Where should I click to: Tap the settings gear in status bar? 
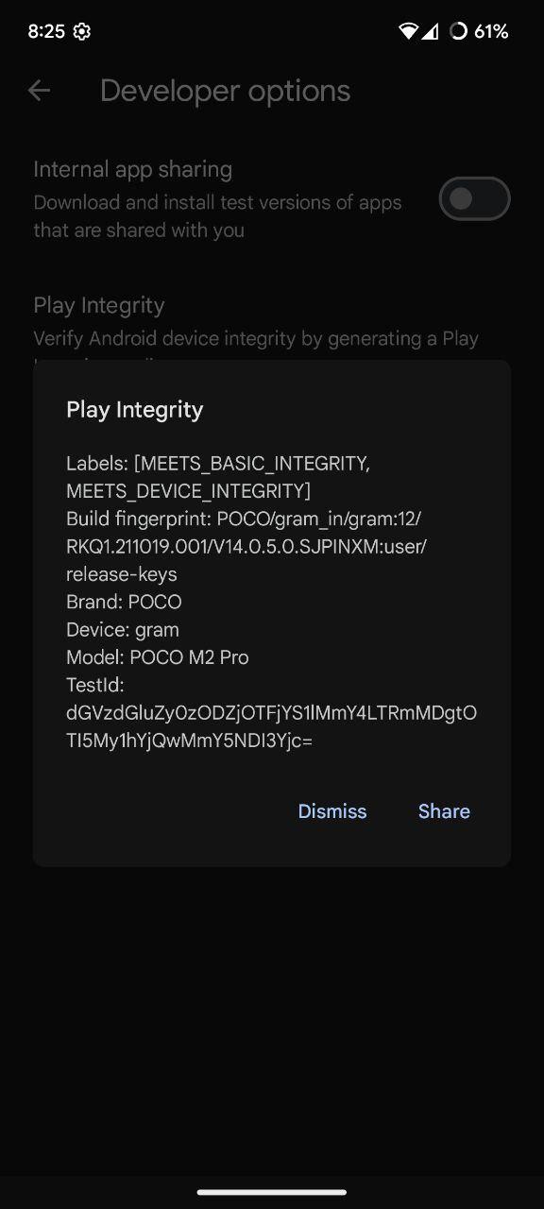click(x=82, y=31)
